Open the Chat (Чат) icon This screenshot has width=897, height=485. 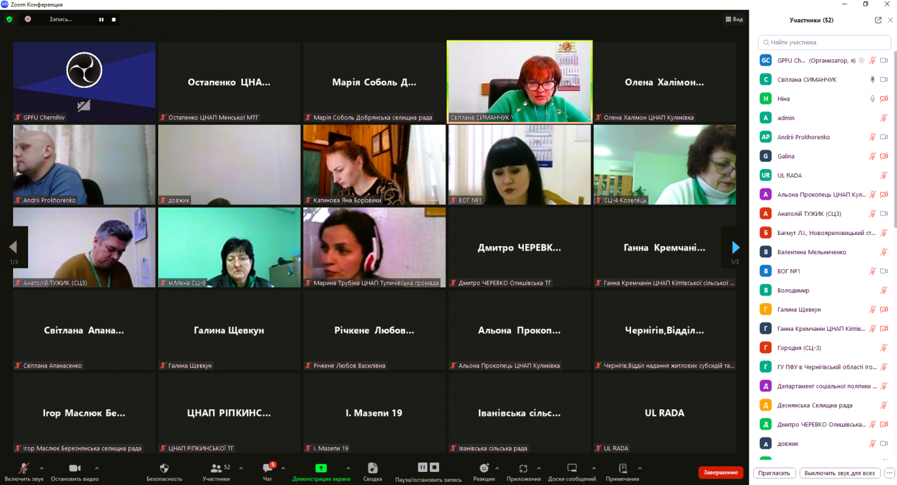[268, 468]
